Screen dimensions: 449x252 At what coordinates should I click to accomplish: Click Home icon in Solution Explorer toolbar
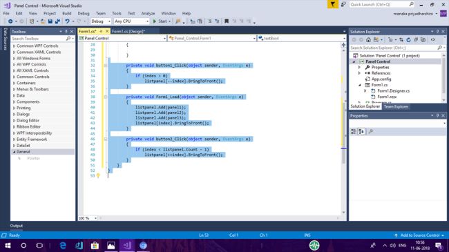[x=368, y=40]
